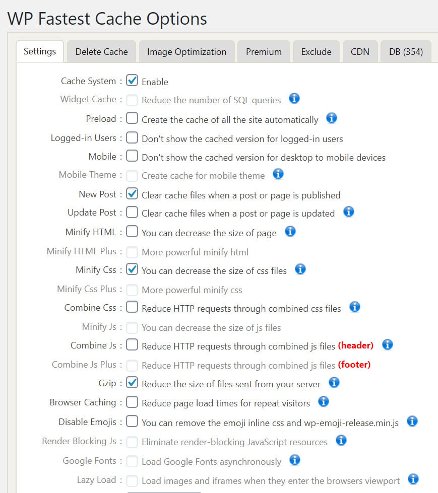
Task: Click 'Create the cache of all the site automatically'
Action: (230, 120)
